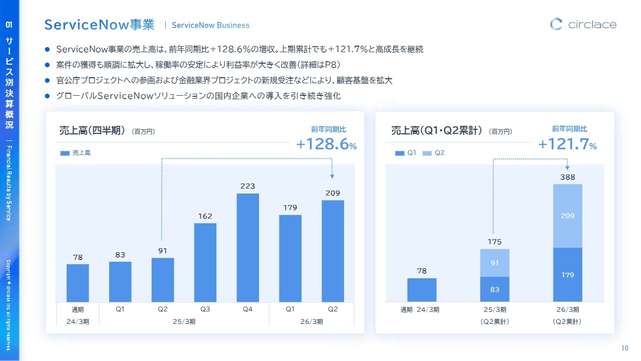
Task: Click the 売上高(Q1・Q2累計) chart heading
Action: 436,131
